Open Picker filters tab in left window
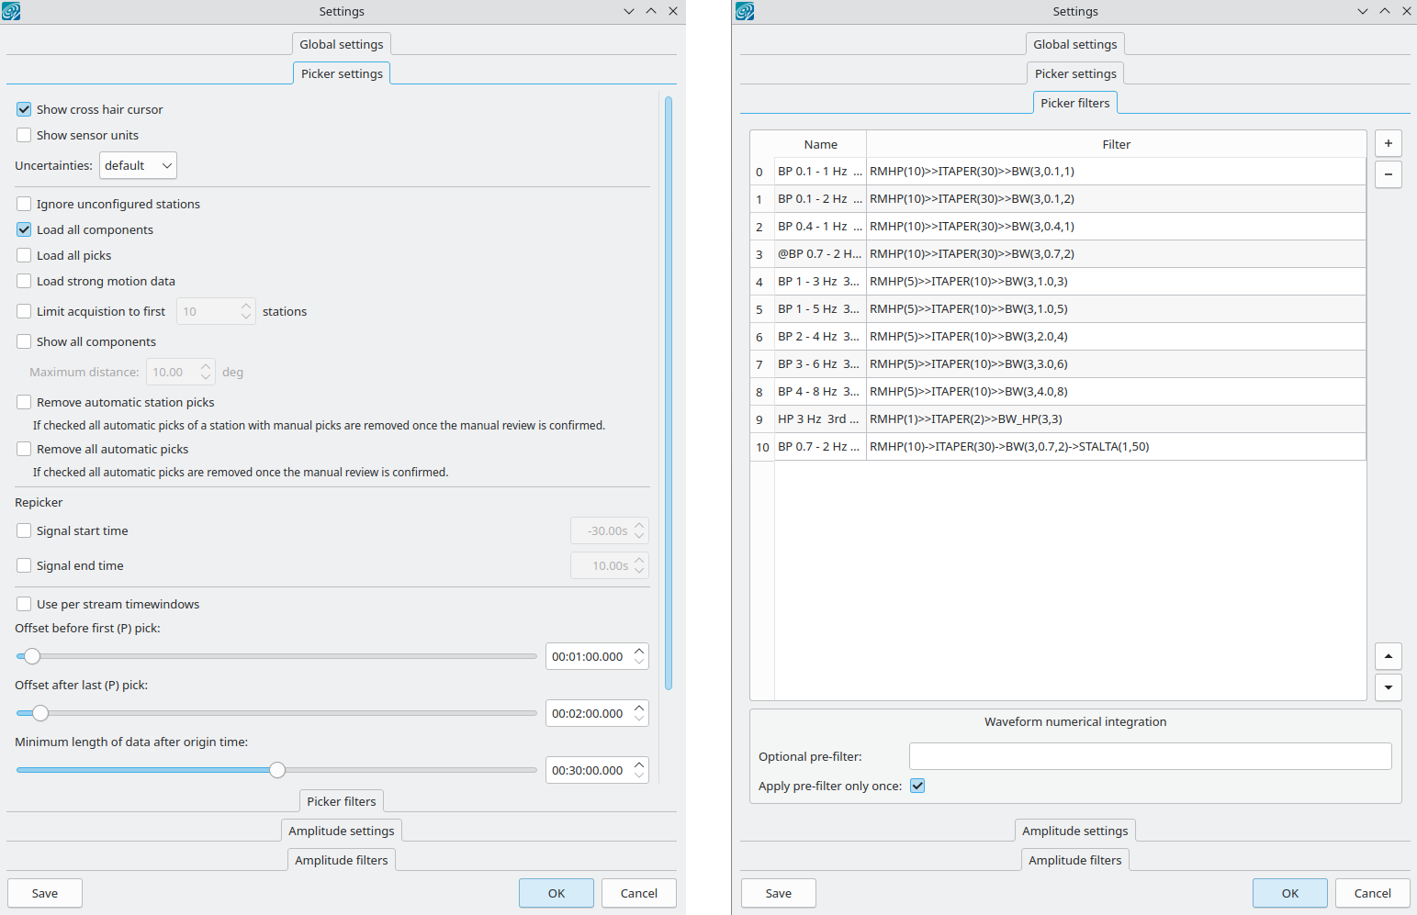The width and height of the screenshot is (1417, 915). (342, 801)
